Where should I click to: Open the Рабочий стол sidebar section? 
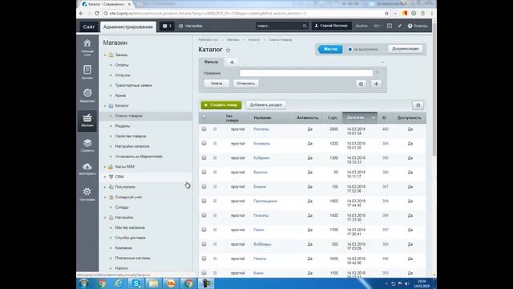click(x=87, y=47)
